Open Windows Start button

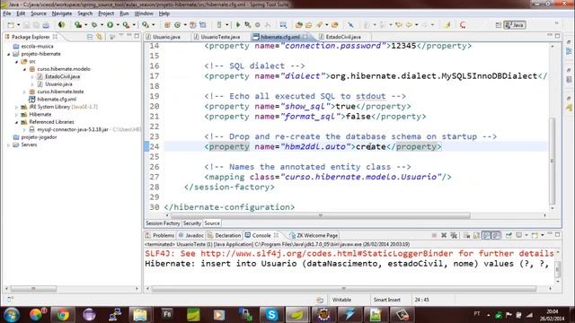[12, 315]
